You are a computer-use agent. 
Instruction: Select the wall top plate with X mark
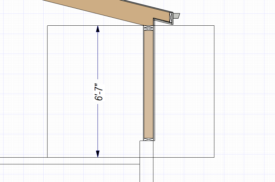click(x=148, y=28)
